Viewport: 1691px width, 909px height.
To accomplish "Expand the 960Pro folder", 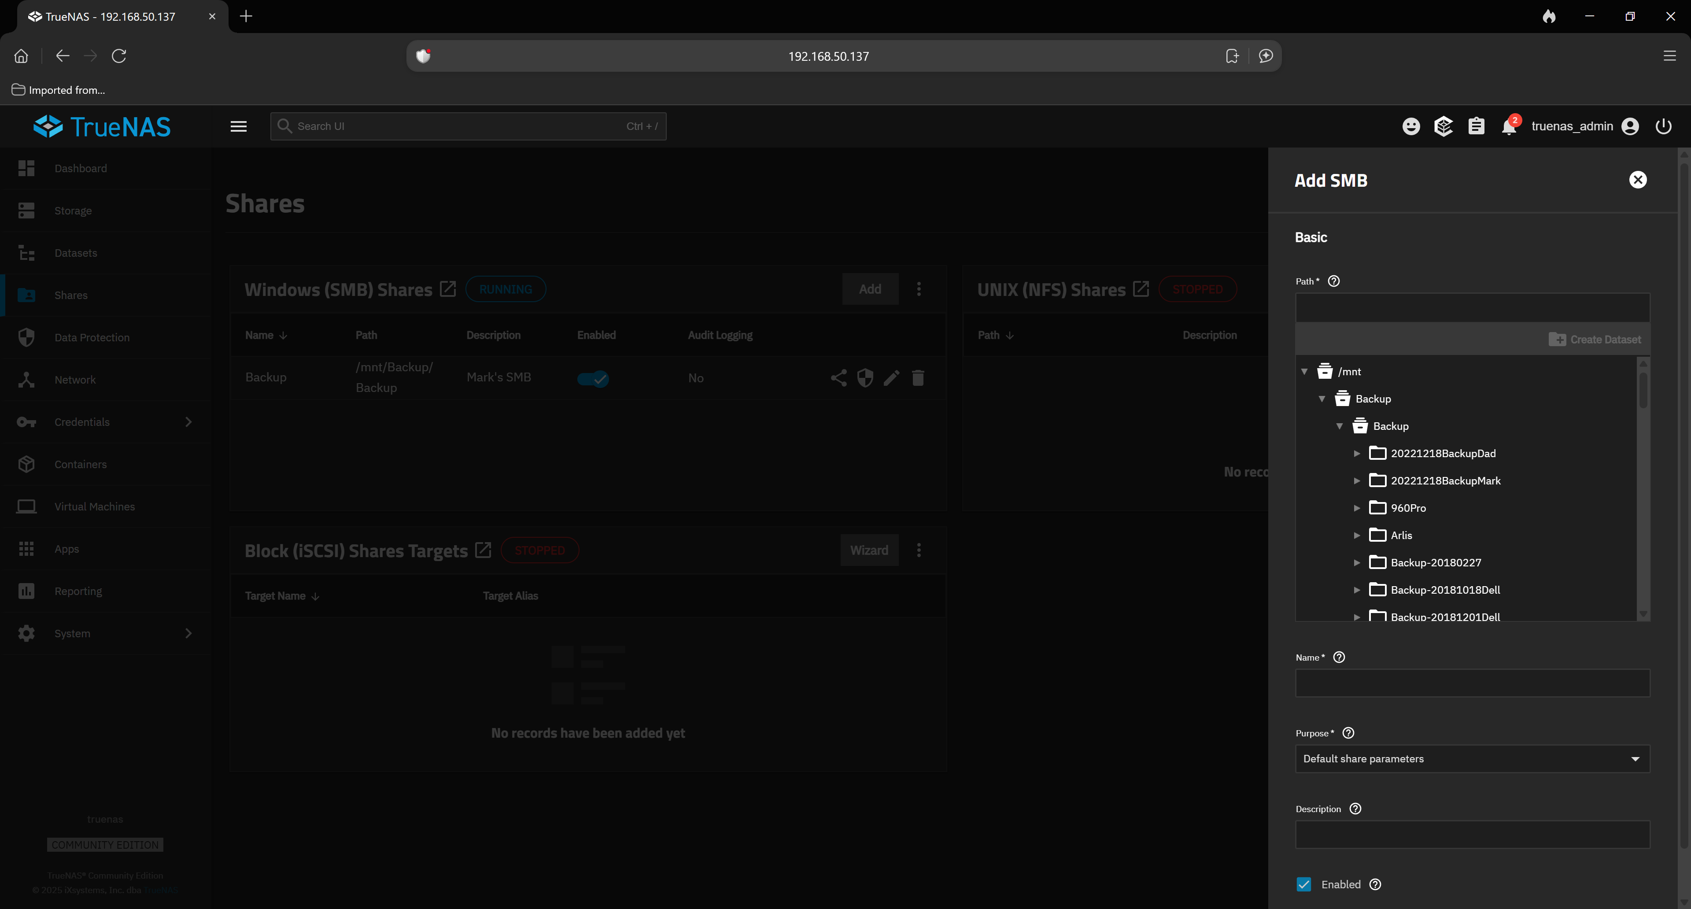I will (1357, 508).
